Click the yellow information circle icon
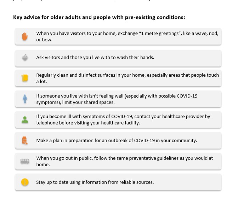 coord(24,182)
